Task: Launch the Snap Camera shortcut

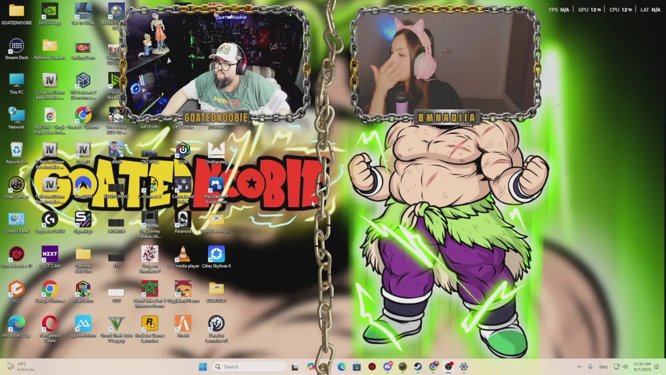Action: click(x=16, y=187)
